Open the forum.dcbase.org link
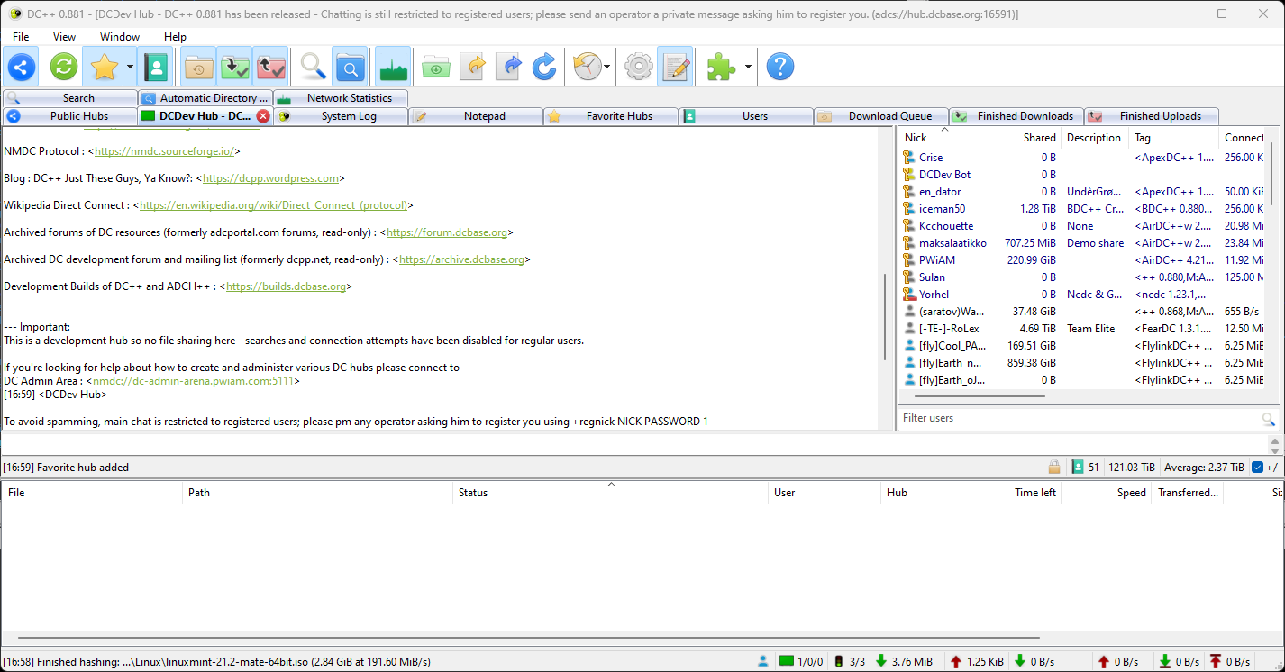Image resolution: width=1285 pixels, height=672 pixels. pos(447,232)
